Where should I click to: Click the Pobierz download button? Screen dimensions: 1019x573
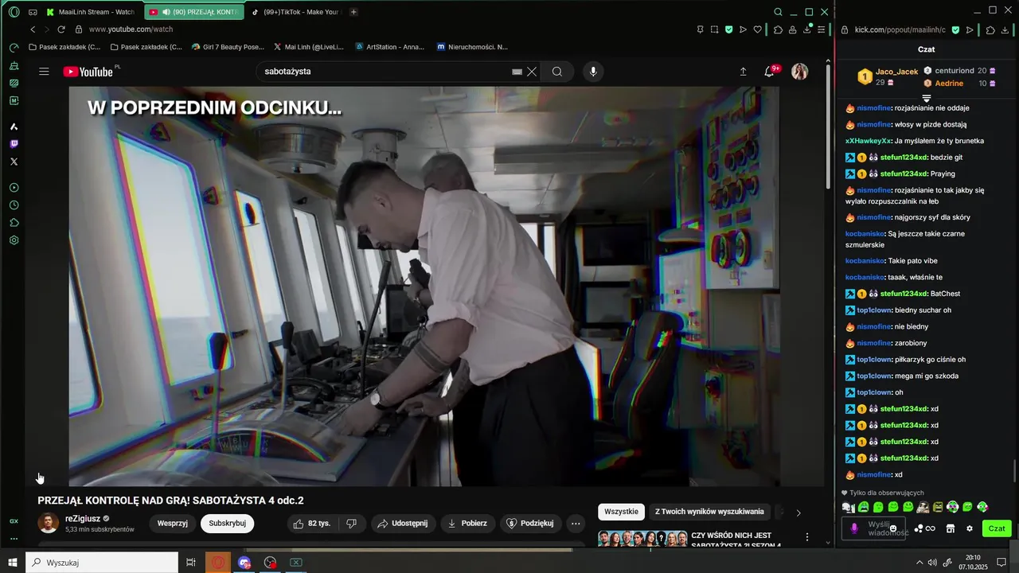(467, 524)
